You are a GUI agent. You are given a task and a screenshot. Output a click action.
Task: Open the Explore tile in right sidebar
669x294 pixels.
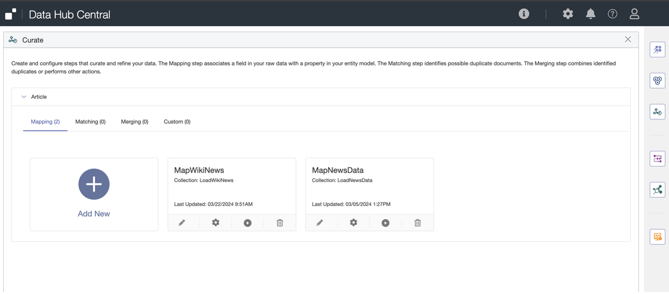pos(657,190)
